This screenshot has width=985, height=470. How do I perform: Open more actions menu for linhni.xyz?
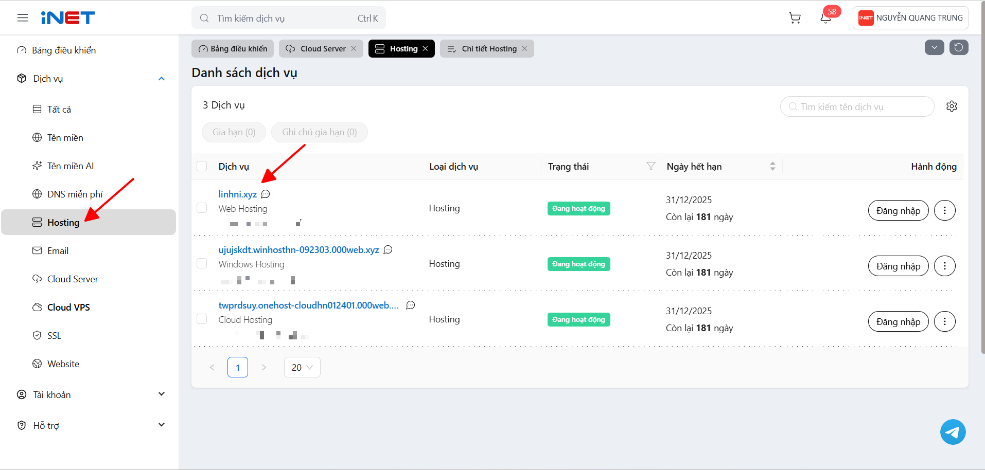[x=945, y=210]
